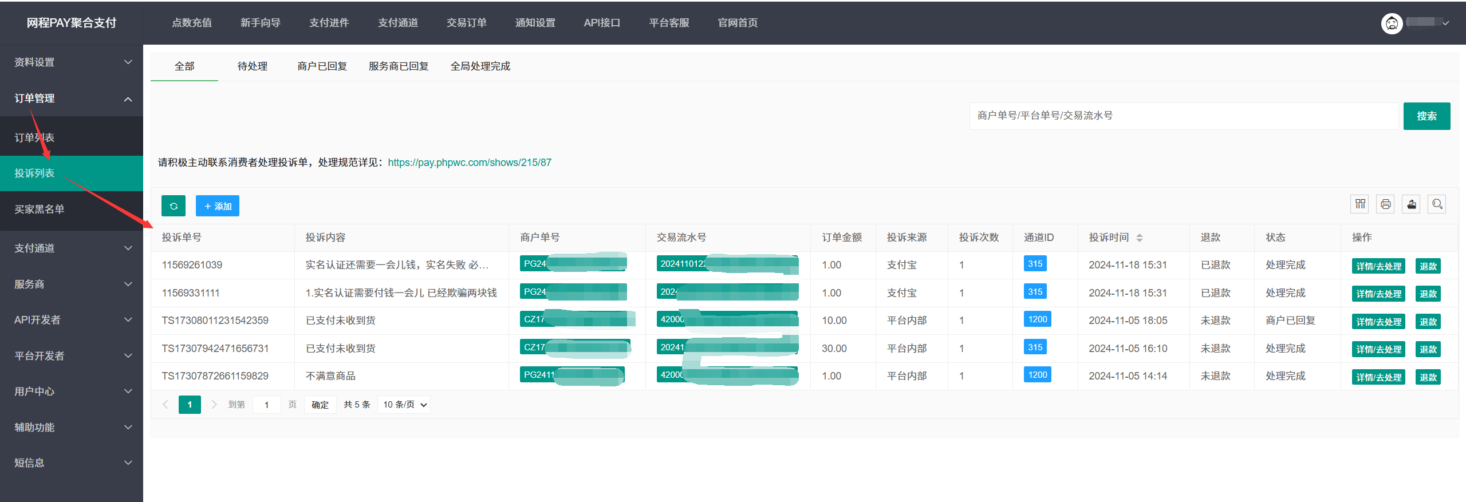Switch to the 待处理 tab
The image size is (1466, 502).
click(x=253, y=66)
